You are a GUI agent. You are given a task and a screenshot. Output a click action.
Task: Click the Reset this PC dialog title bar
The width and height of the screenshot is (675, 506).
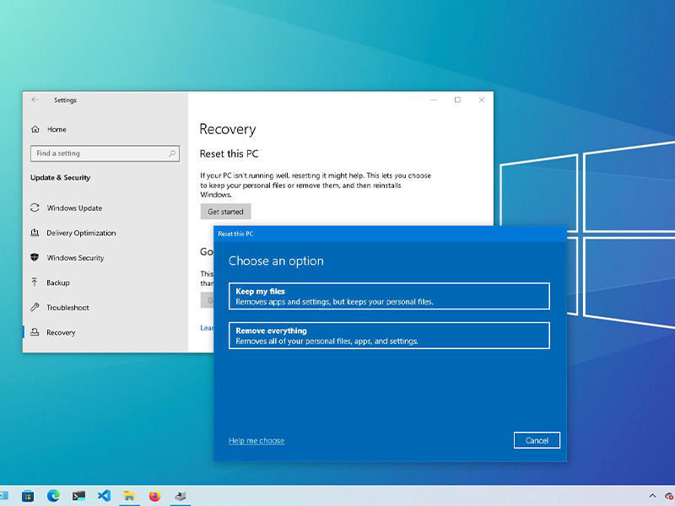tap(390, 234)
